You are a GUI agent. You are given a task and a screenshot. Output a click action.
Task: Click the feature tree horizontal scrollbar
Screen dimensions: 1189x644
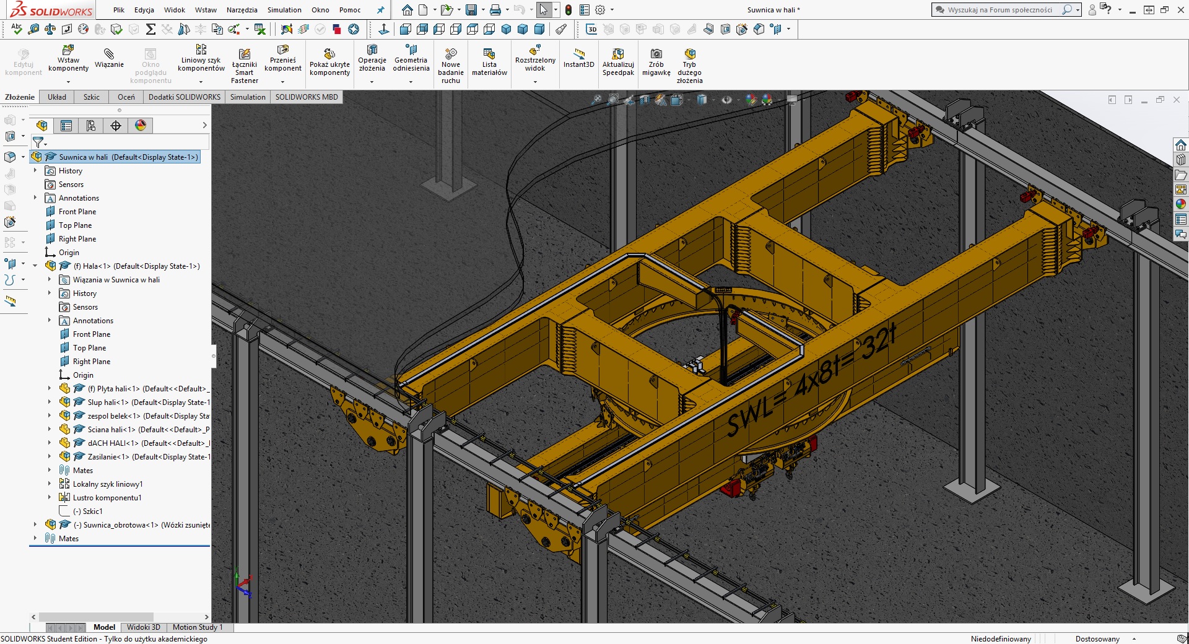(x=96, y=617)
